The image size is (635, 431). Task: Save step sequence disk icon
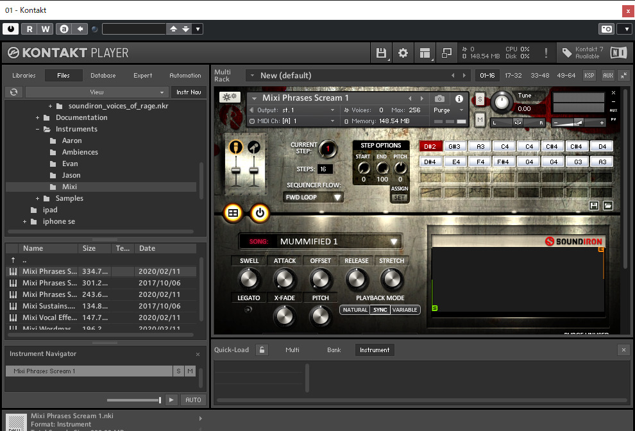point(594,206)
